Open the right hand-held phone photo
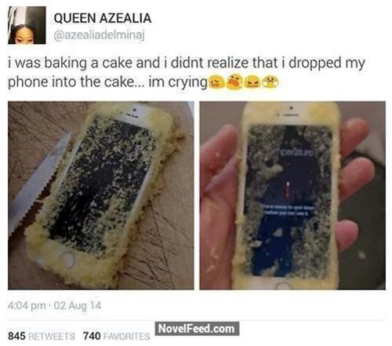The width and height of the screenshot is (392, 346). (292, 195)
